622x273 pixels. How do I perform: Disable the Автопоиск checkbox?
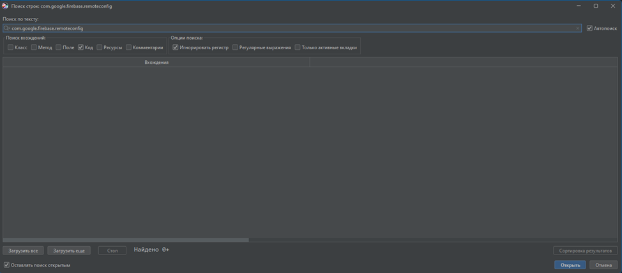click(590, 28)
